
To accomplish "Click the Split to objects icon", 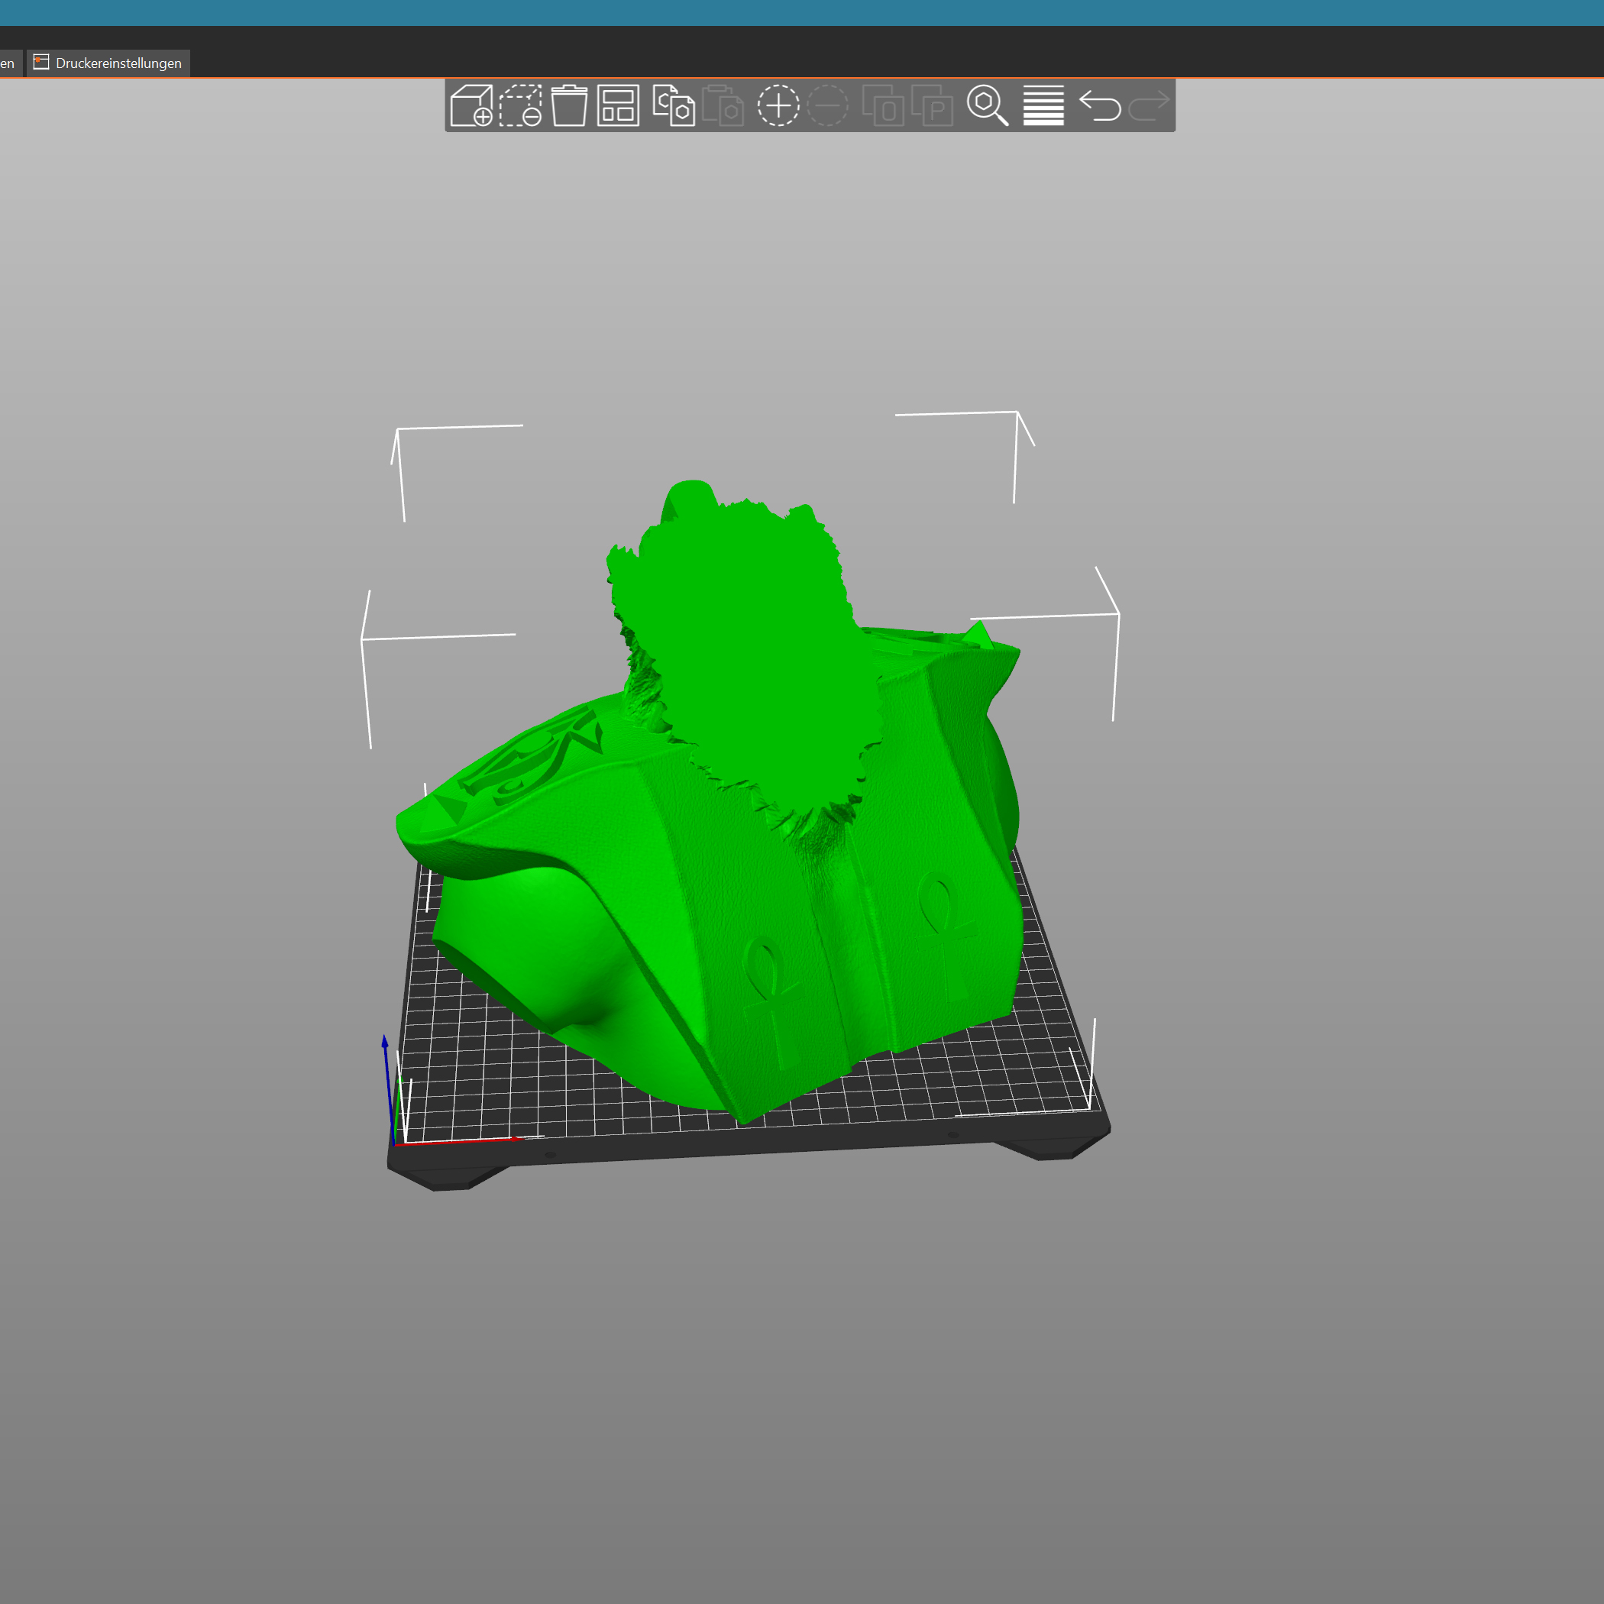I will [x=882, y=105].
